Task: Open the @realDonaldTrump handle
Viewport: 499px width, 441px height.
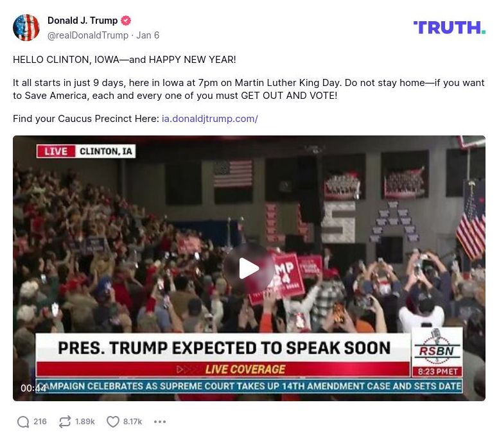Action: pos(88,35)
